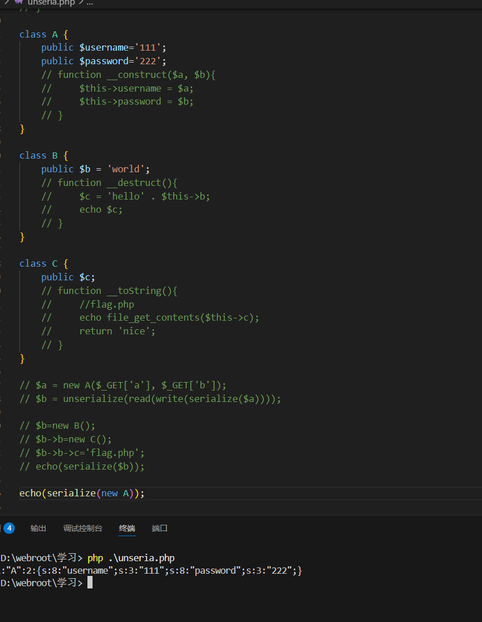Click the commented file_get_contents($this->c) line
The height and width of the screenshot is (622, 482).
(150, 317)
